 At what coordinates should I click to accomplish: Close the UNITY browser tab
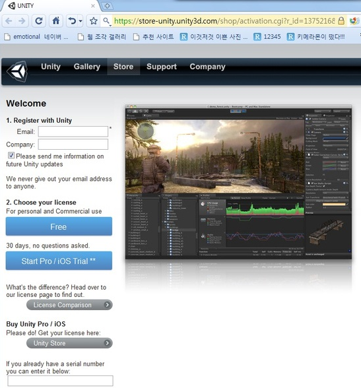(x=93, y=6)
